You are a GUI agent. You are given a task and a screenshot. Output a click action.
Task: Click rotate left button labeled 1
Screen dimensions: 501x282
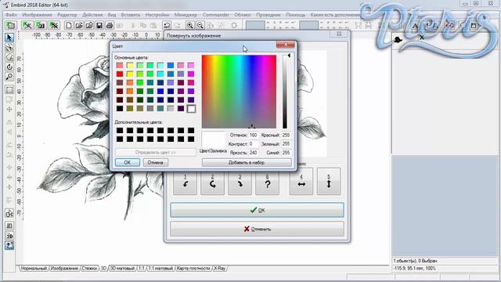pos(185,181)
